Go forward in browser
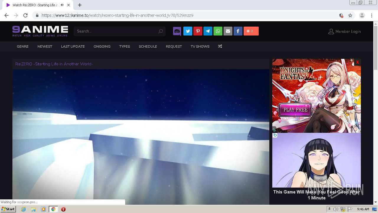This screenshot has height=213, width=378. pos(16,15)
